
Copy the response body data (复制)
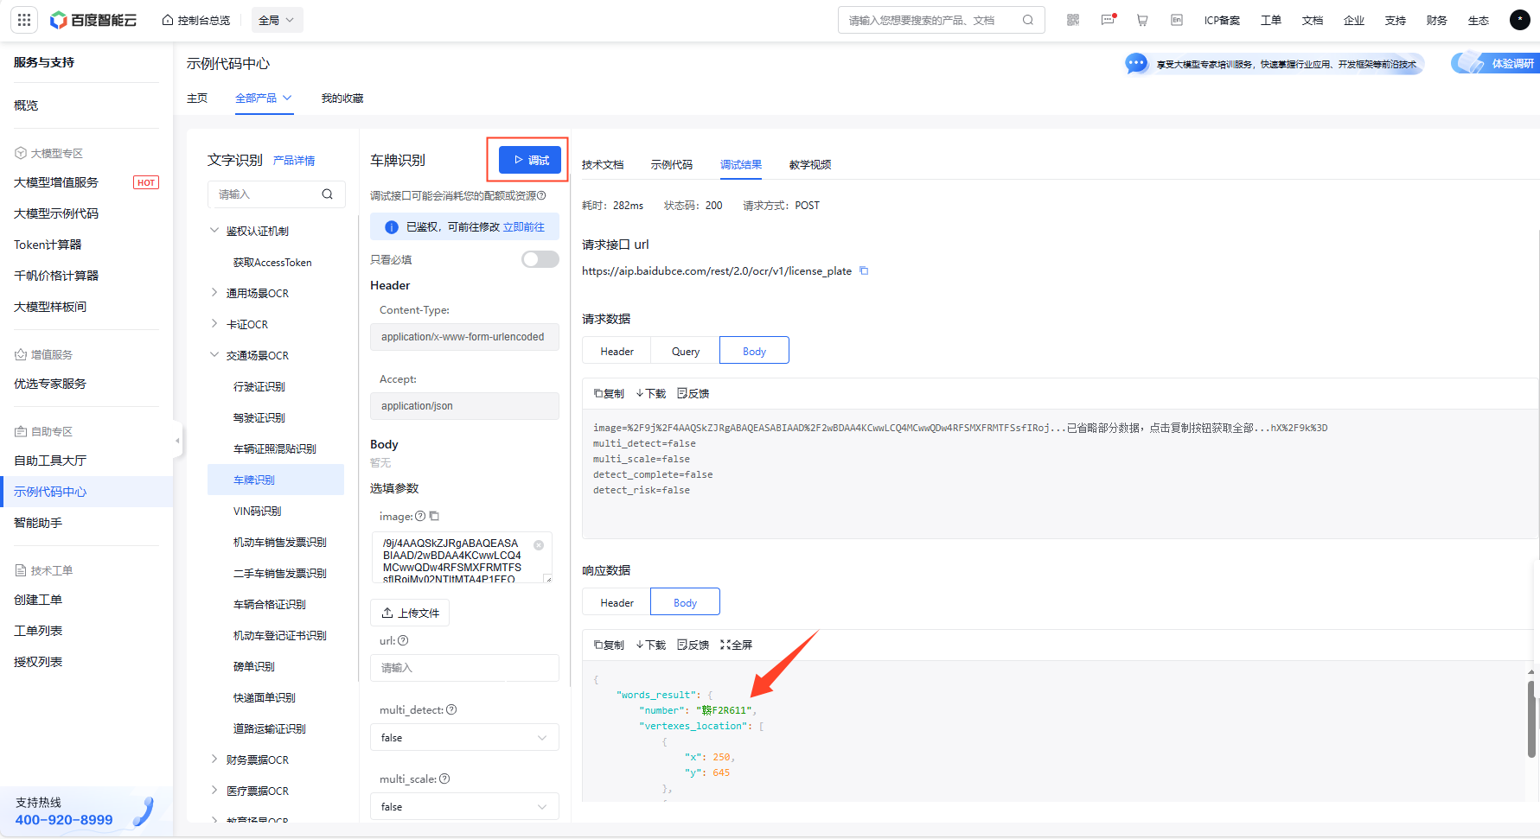[x=609, y=645]
